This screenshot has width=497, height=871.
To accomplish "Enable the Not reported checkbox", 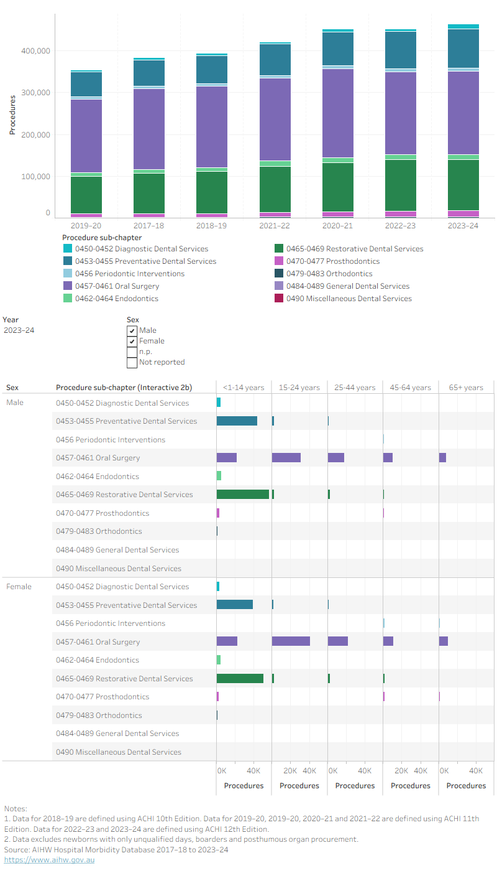I will 132,362.
